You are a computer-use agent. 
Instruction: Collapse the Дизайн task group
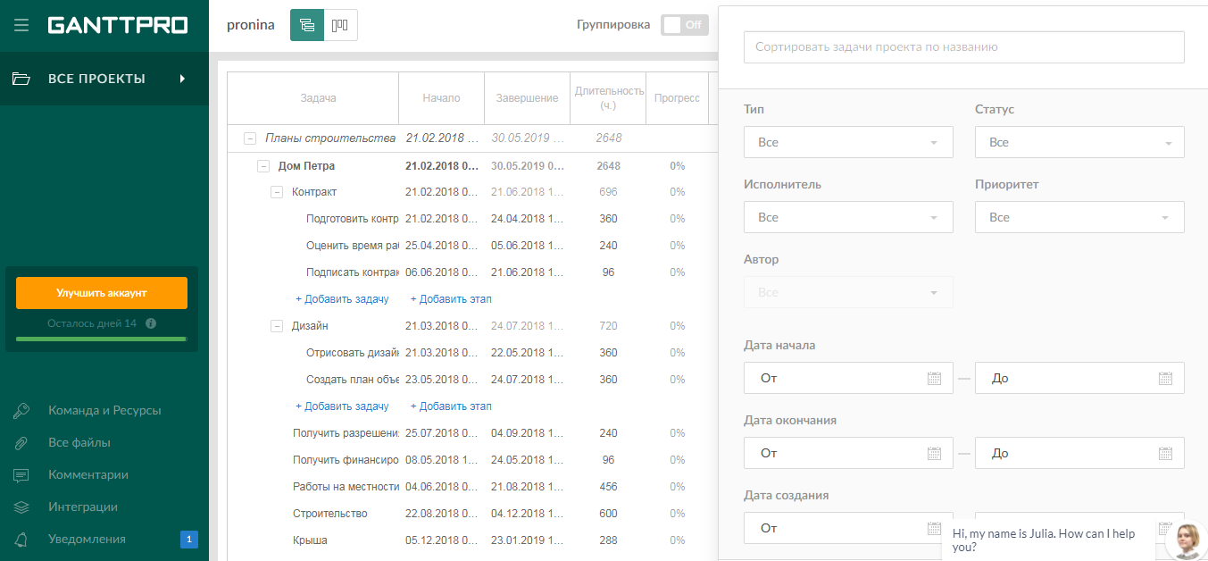point(277,326)
